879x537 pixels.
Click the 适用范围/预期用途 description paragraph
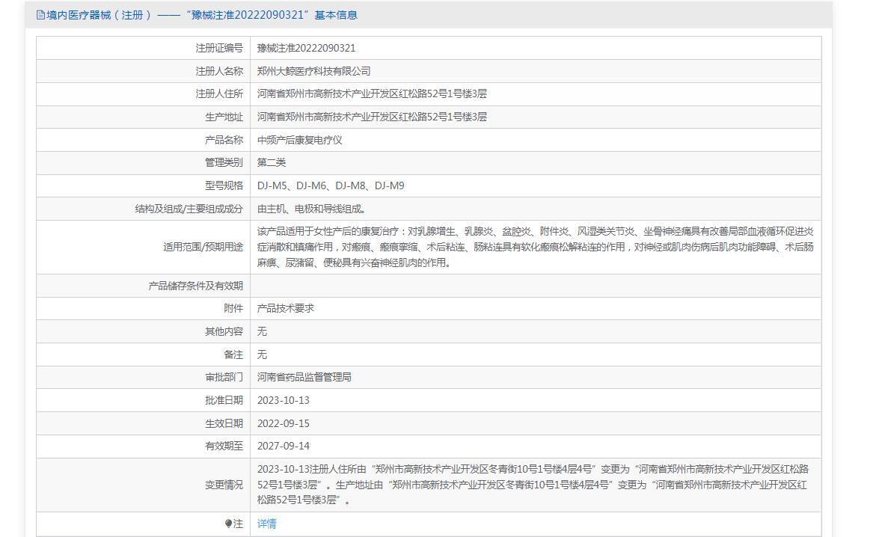(535, 248)
